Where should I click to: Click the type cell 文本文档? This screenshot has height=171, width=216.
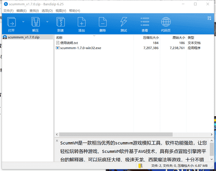[194, 43]
